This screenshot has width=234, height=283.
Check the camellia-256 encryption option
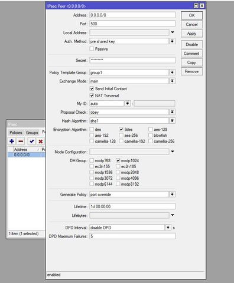point(151,141)
